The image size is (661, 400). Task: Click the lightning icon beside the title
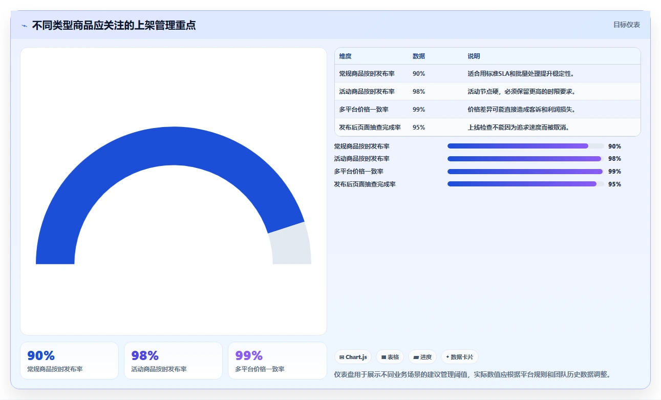25,26
